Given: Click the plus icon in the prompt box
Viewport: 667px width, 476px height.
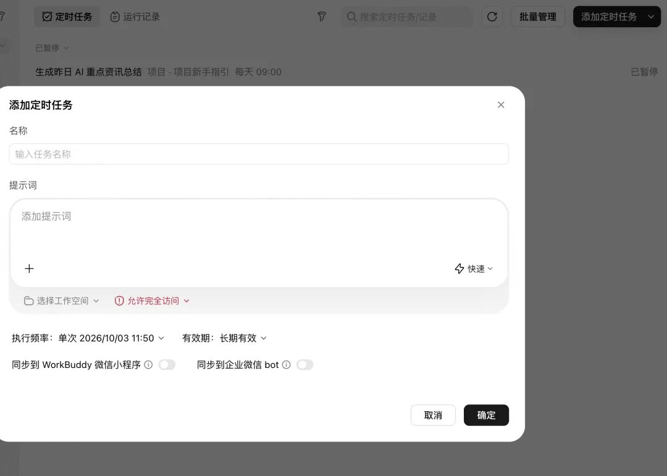Looking at the screenshot, I should (29, 269).
